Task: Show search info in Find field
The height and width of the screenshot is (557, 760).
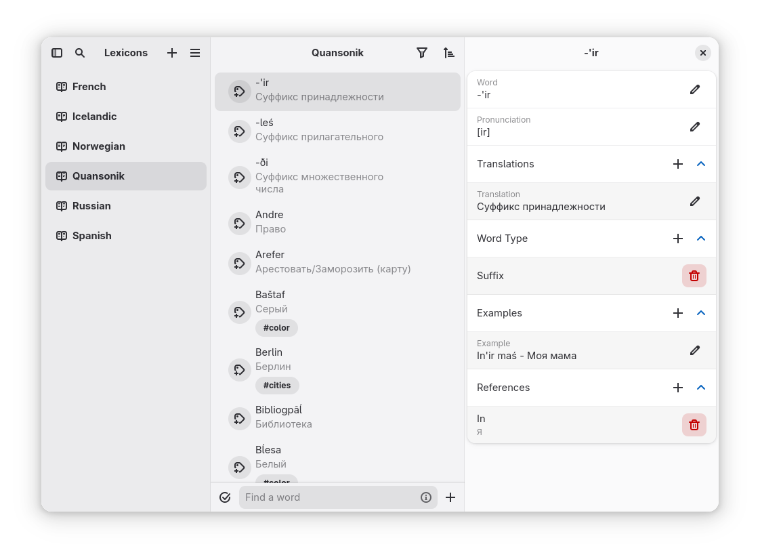Action: pyautogui.click(x=426, y=497)
